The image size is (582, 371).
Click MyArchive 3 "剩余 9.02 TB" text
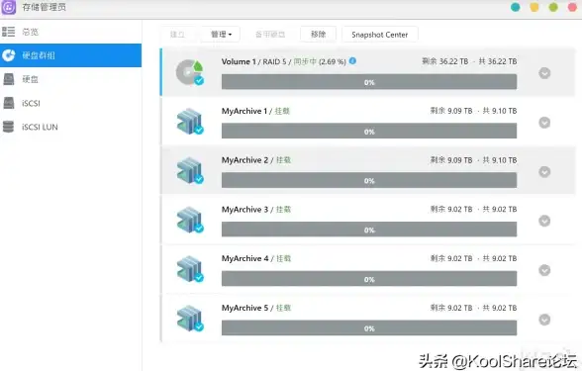tap(451, 210)
